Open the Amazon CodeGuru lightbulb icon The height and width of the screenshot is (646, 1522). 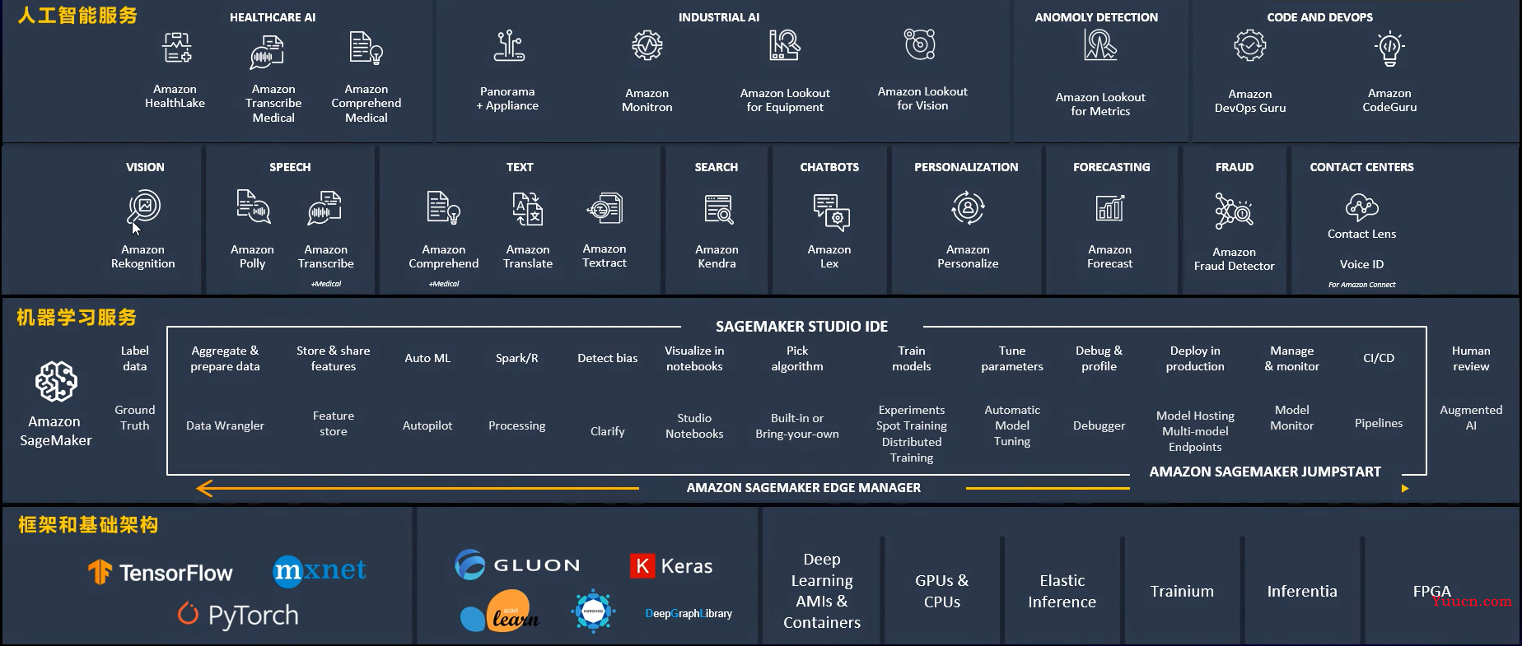click(1389, 48)
